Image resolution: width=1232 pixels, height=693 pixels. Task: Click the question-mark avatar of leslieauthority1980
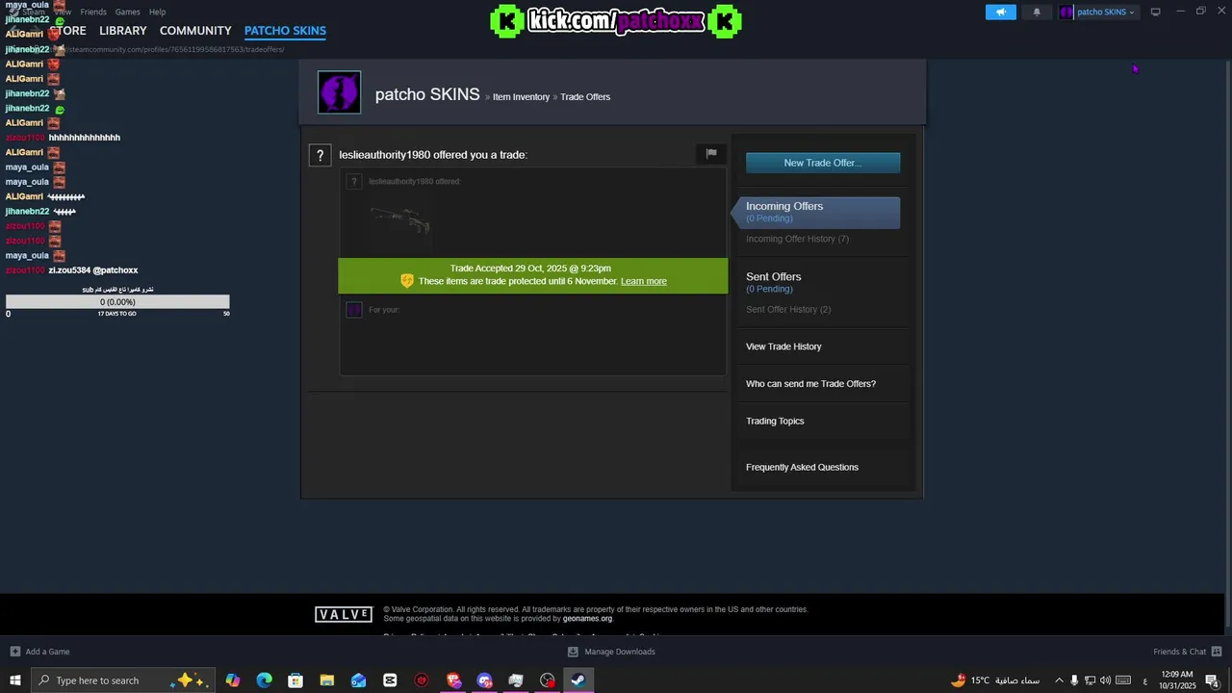(320, 155)
